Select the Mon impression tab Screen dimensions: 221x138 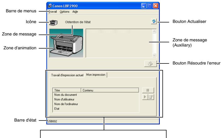[x=96, y=75]
